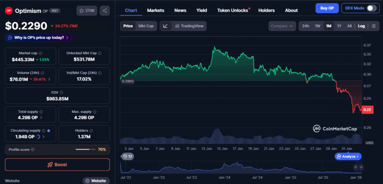The height and width of the screenshot is (184, 383).
Task: Click the Buy OP button
Action: (x=327, y=8)
